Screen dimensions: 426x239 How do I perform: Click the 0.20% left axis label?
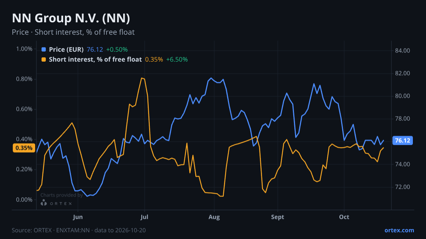[24, 169]
